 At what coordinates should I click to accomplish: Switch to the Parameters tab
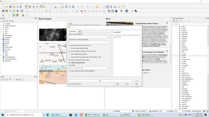[73, 31]
